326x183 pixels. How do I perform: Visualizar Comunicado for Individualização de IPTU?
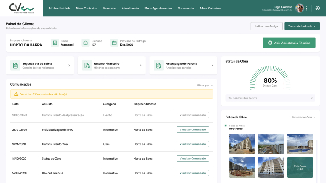tap(192, 129)
